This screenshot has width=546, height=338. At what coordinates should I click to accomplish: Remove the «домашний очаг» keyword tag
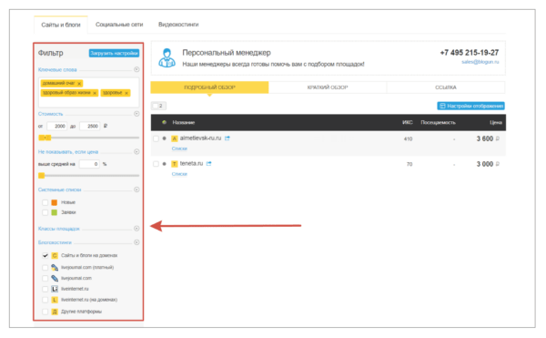pyautogui.click(x=79, y=84)
